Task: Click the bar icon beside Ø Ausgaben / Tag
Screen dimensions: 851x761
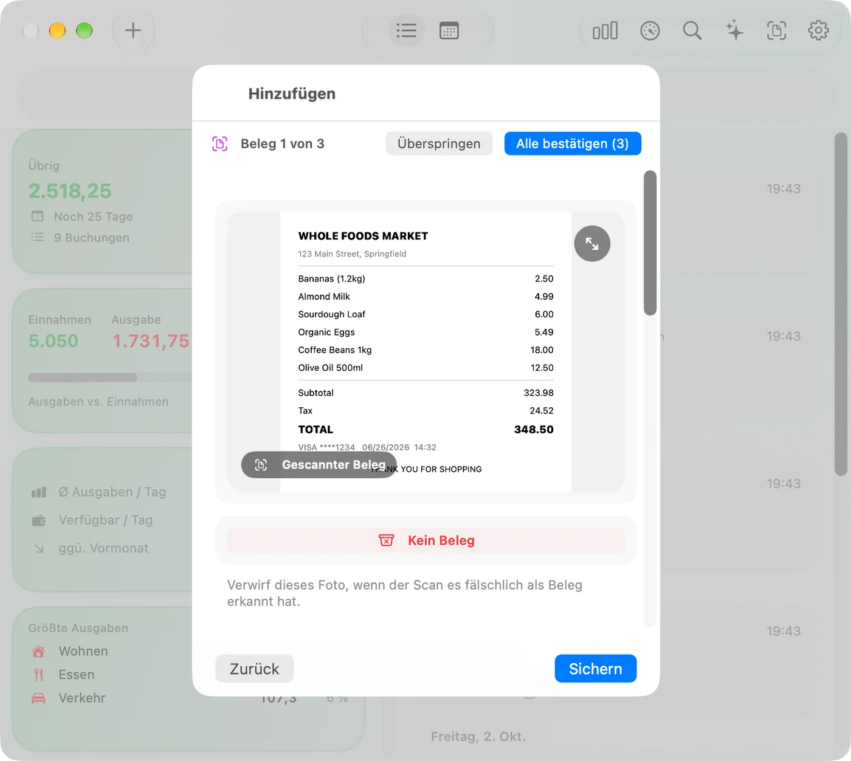Action: (x=39, y=492)
